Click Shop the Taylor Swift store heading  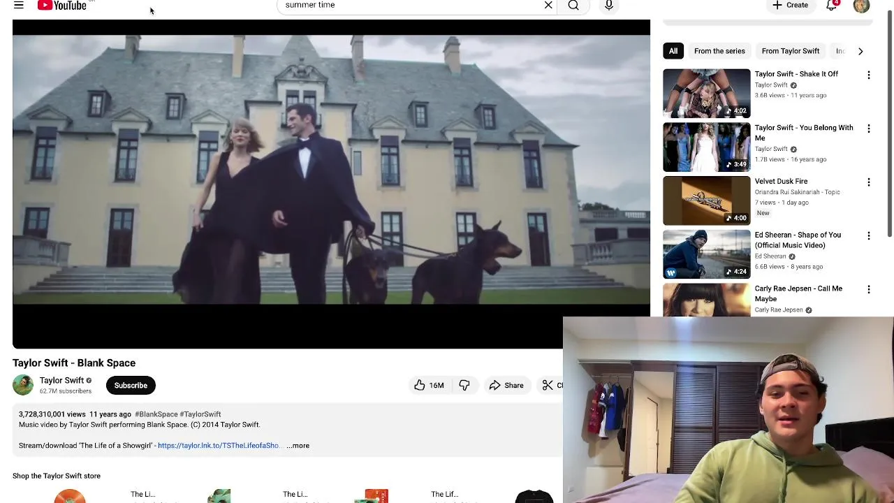[57, 476]
